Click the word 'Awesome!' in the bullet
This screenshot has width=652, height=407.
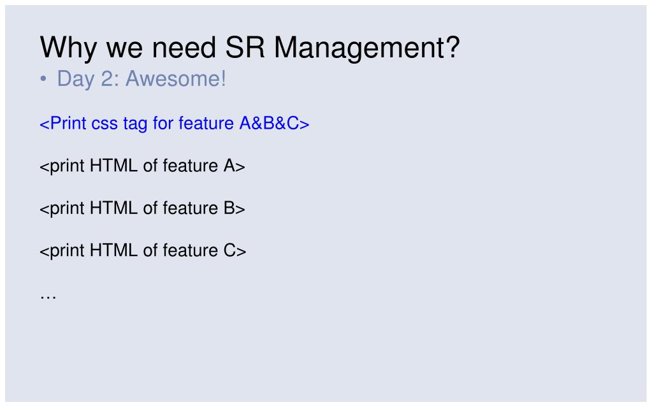[x=176, y=78]
